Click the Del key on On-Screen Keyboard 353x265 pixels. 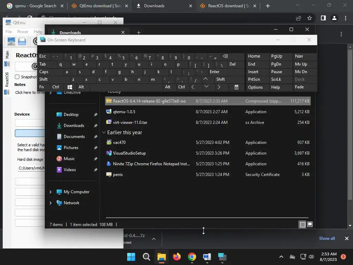tap(236, 64)
